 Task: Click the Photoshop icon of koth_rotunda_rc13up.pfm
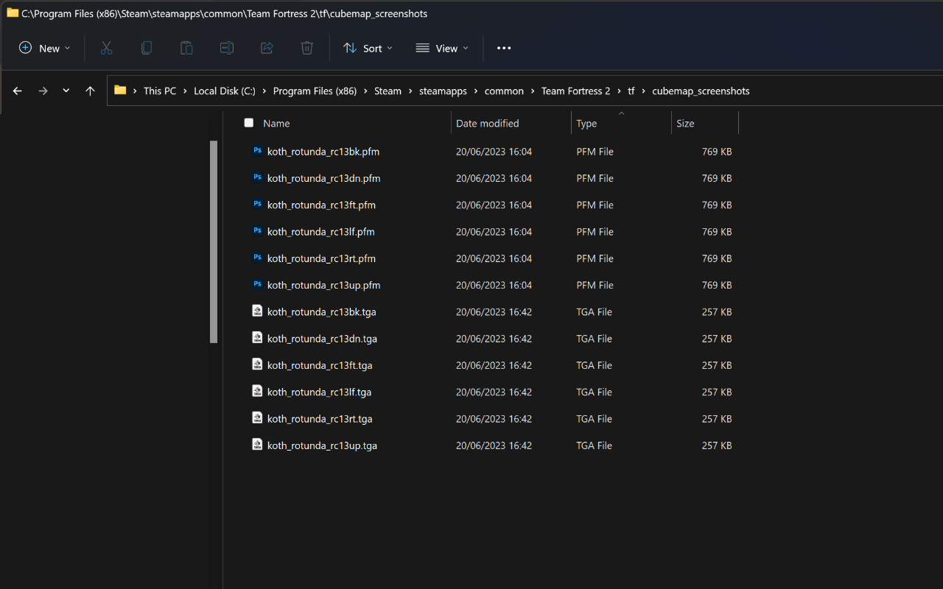tap(257, 284)
